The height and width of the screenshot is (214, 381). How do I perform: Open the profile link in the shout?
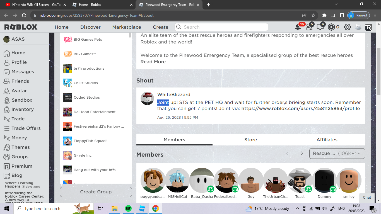pos(301,108)
